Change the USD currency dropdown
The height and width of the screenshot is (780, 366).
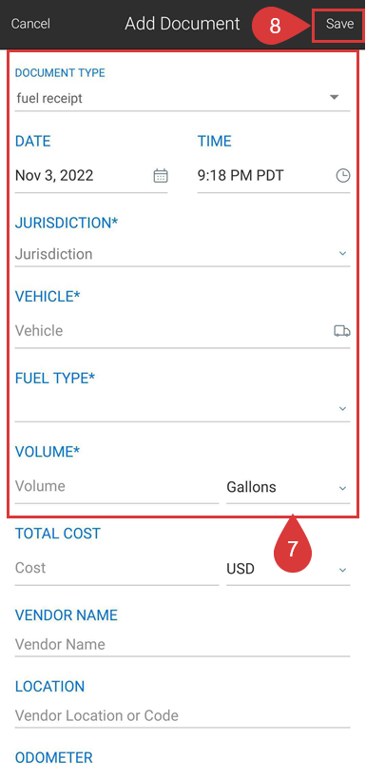click(288, 568)
